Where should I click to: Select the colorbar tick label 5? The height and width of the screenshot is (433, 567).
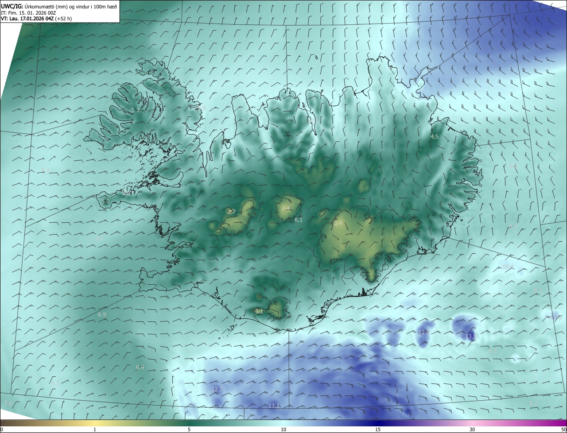pyautogui.click(x=189, y=429)
